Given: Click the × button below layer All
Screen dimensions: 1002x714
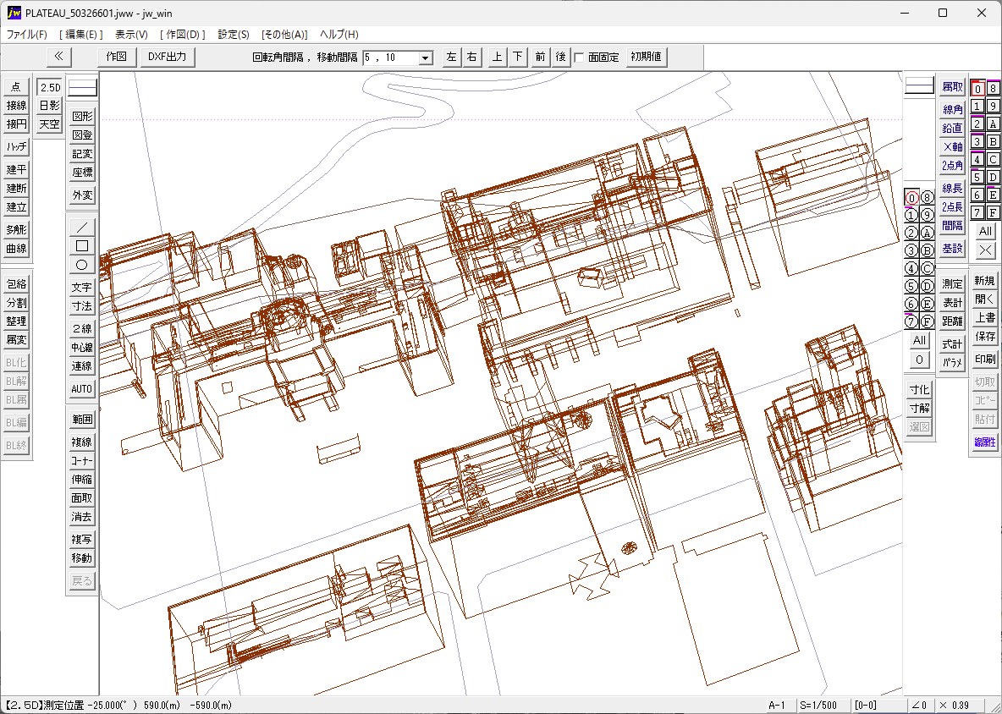Looking at the screenshot, I should [x=985, y=250].
